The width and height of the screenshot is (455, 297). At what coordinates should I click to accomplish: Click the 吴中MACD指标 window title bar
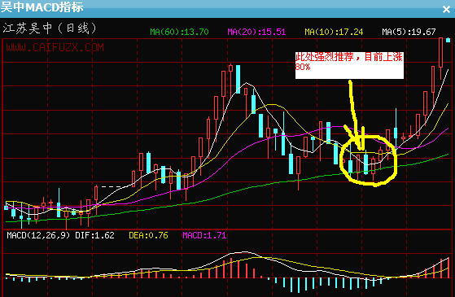pyautogui.click(x=221, y=8)
